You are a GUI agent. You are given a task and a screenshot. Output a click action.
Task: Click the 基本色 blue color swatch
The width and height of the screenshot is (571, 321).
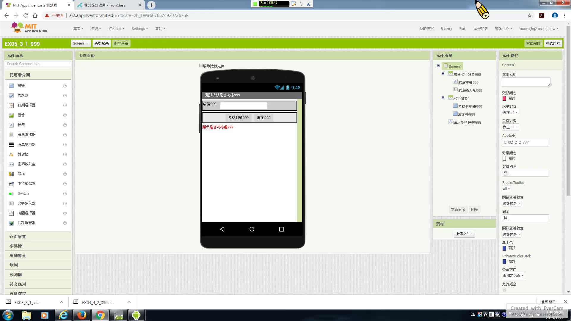pyautogui.click(x=504, y=248)
